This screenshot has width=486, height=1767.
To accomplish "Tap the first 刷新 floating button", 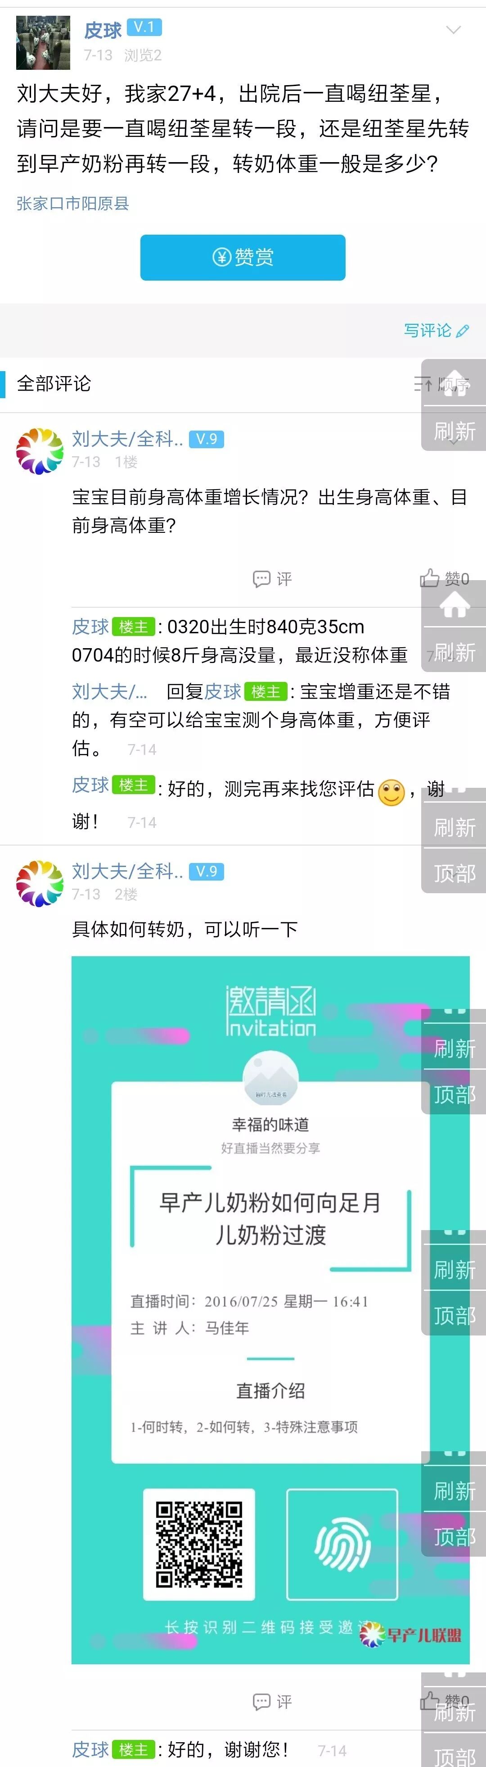I will click(454, 432).
